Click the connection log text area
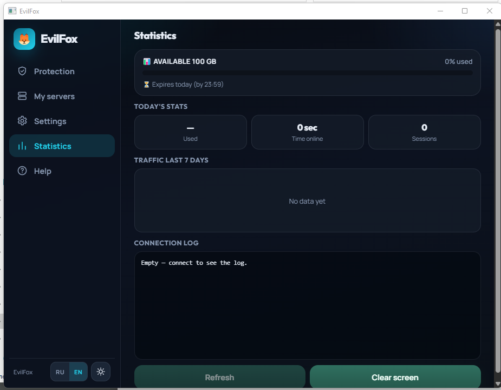The width and height of the screenshot is (501, 390). pyautogui.click(x=308, y=305)
